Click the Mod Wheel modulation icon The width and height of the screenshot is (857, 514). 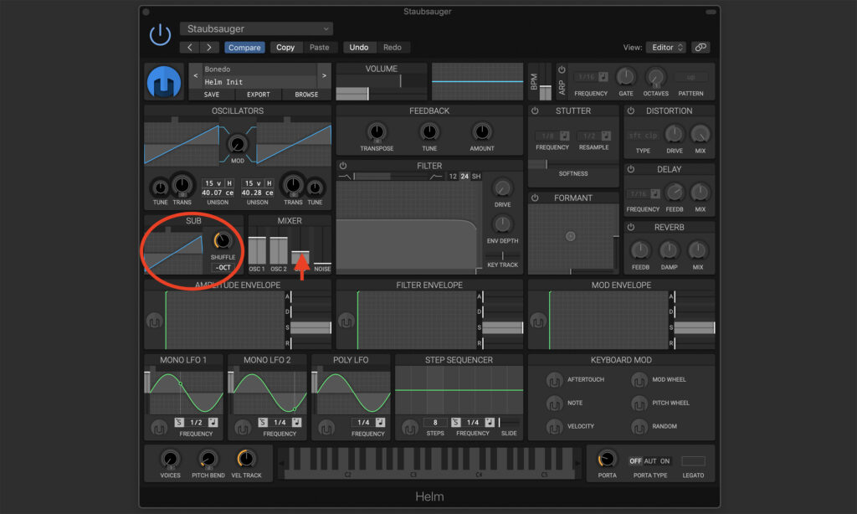[639, 379]
